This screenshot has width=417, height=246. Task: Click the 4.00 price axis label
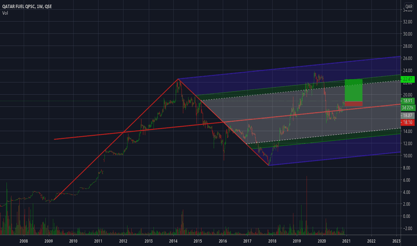[x=407, y=192]
